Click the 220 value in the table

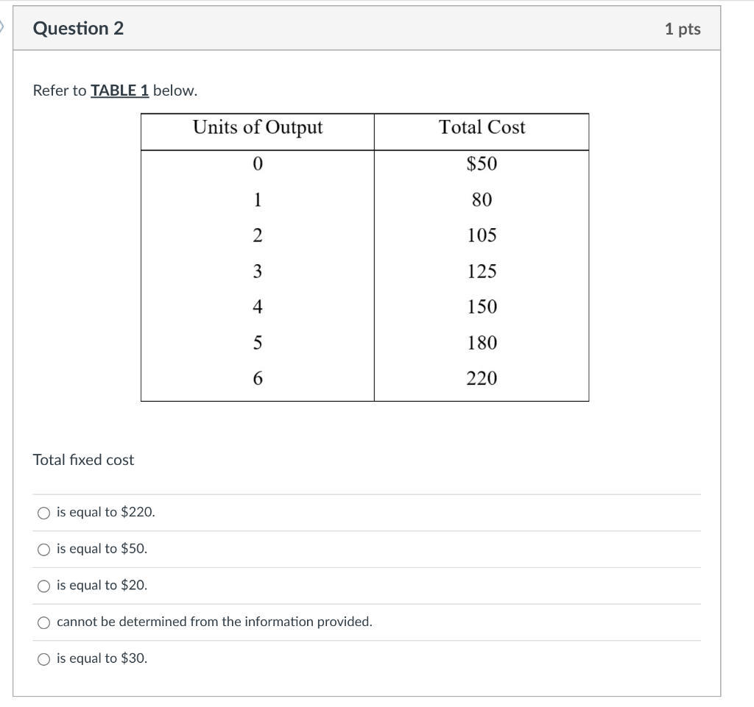(x=481, y=378)
